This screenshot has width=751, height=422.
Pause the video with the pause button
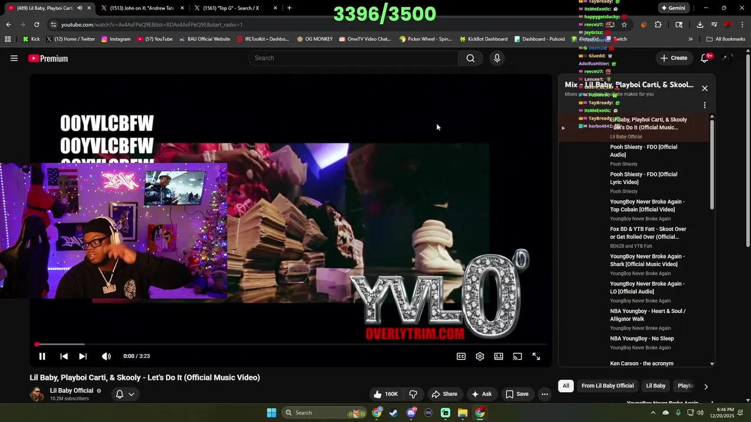click(42, 356)
